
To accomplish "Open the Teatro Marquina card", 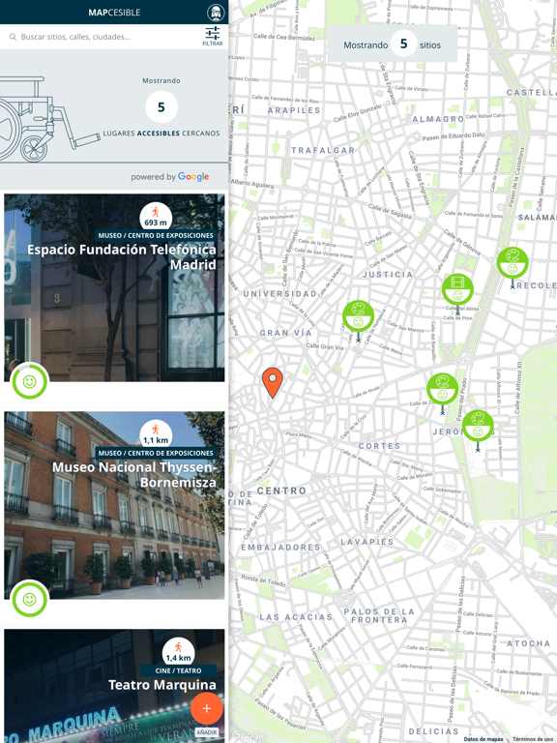I will click(x=114, y=686).
